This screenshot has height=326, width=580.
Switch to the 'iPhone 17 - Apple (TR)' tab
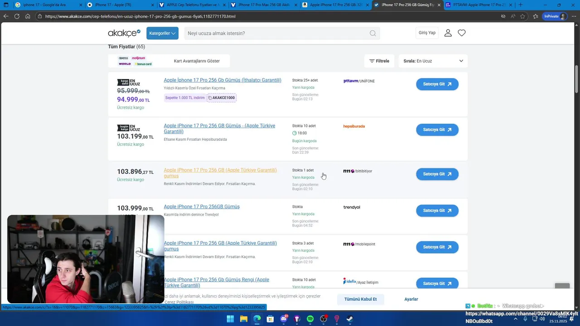click(x=121, y=5)
